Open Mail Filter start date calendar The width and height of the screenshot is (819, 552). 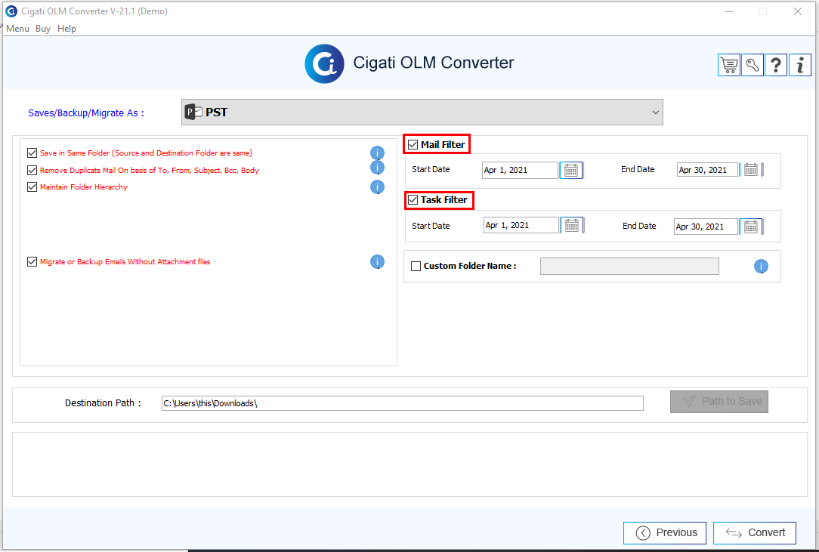(x=571, y=170)
